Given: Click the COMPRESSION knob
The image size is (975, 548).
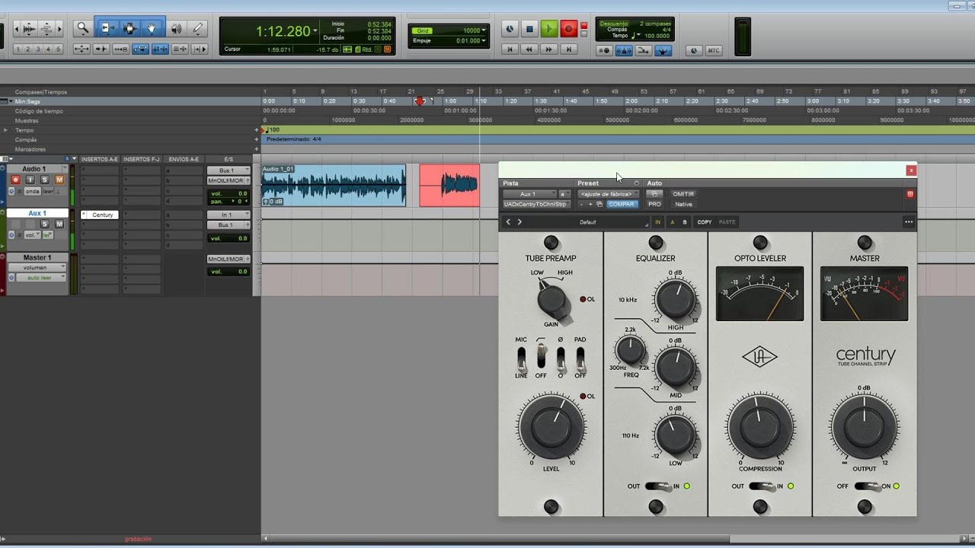Looking at the screenshot, I should pyautogui.click(x=759, y=426).
